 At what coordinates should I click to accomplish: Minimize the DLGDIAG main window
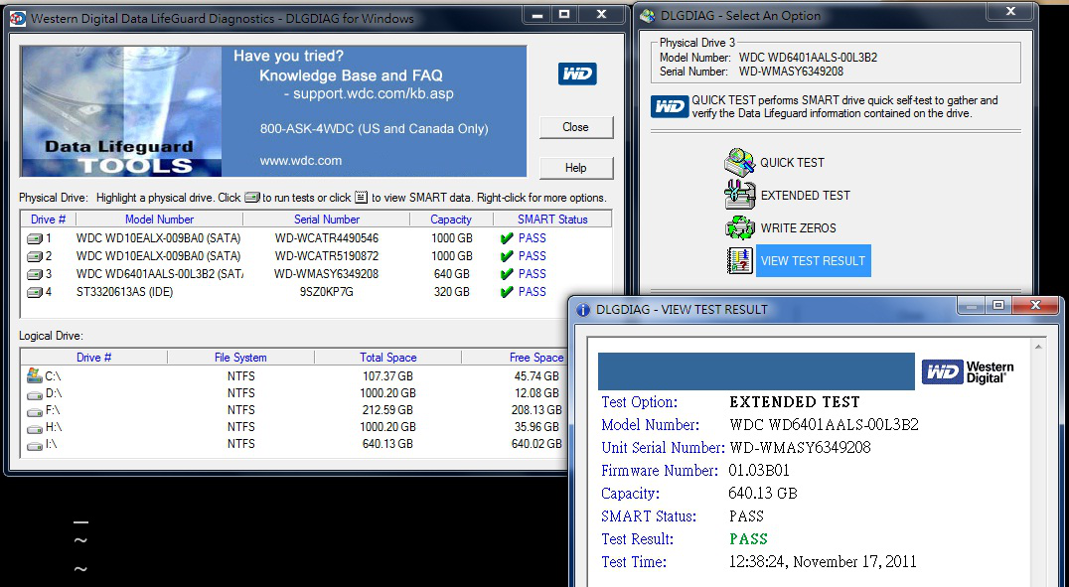(x=537, y=14)
